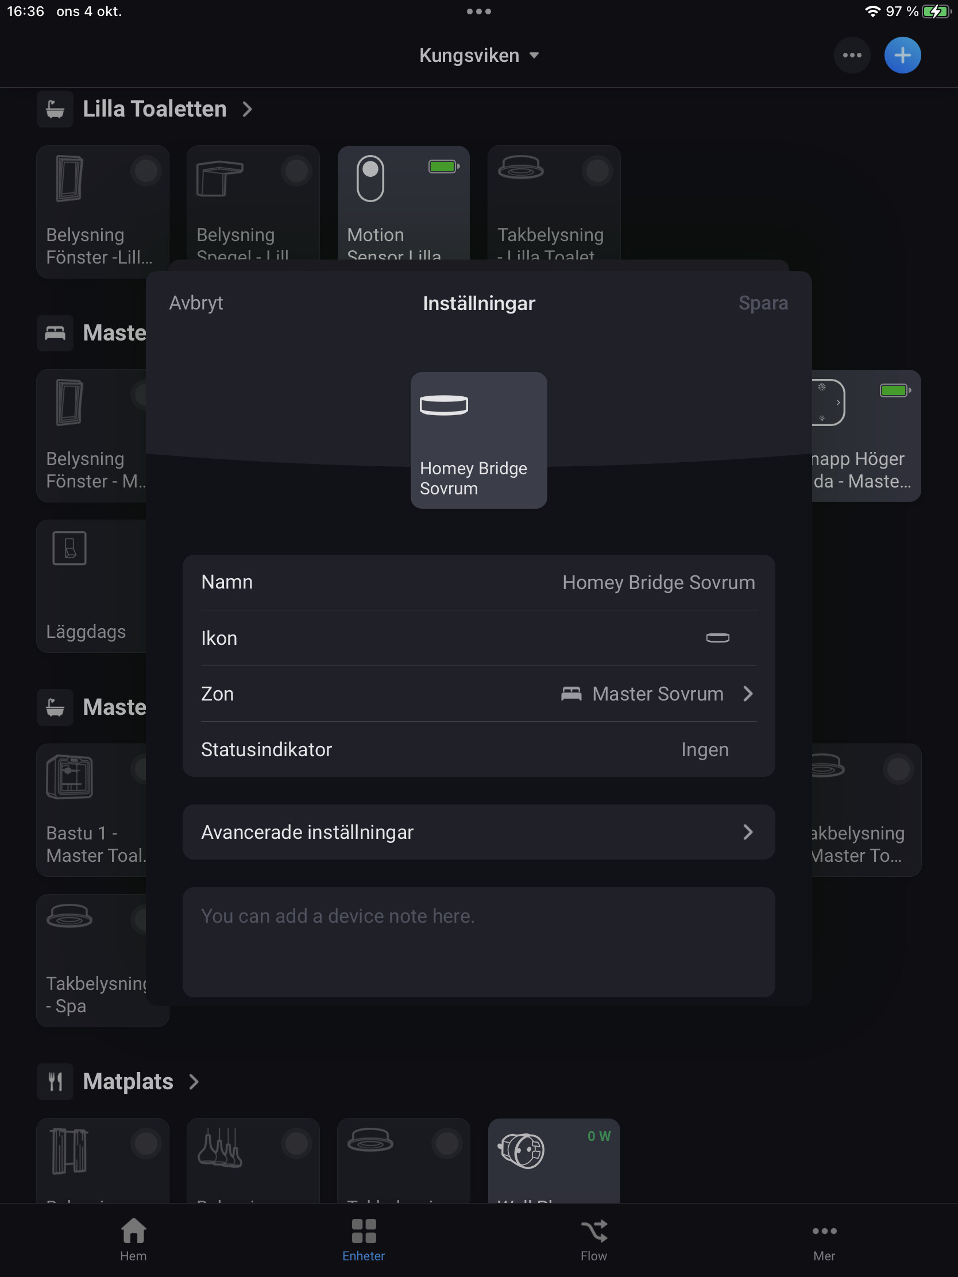Viewport: 958px width, 1277px height.
Task: Save settings with Spara
Action: (763, 303)
